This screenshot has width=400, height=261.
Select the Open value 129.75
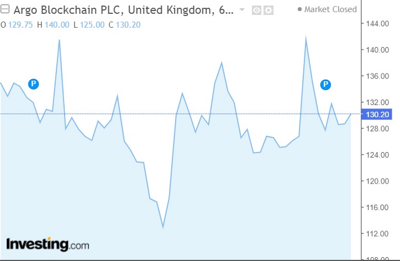pos(20,25)
